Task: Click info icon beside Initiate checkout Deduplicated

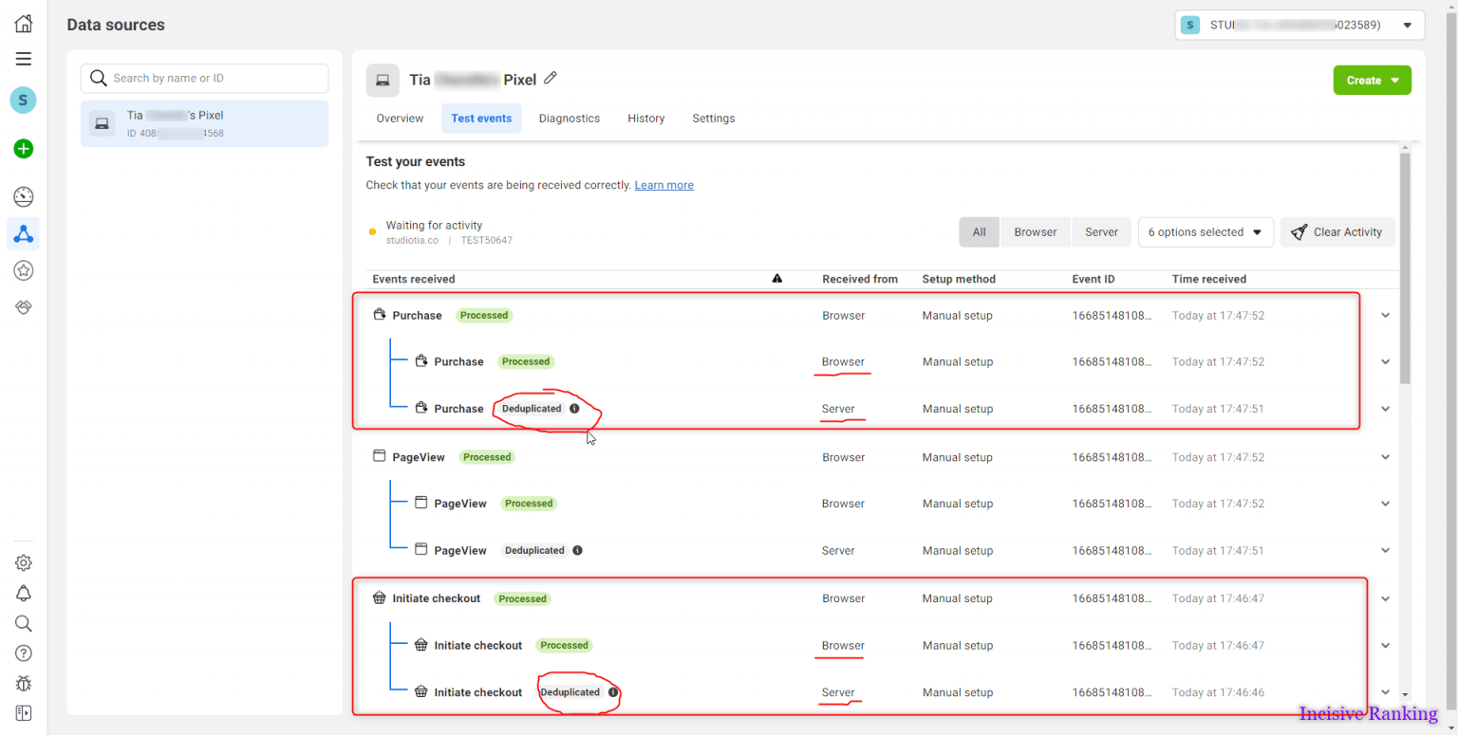Action: [613, 692]
